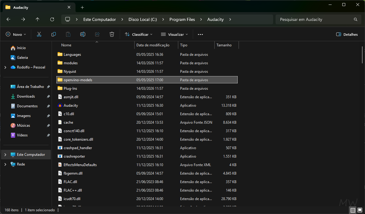
Task: Click Program Files in the breadcrumb path
Action: coord(182,19)
